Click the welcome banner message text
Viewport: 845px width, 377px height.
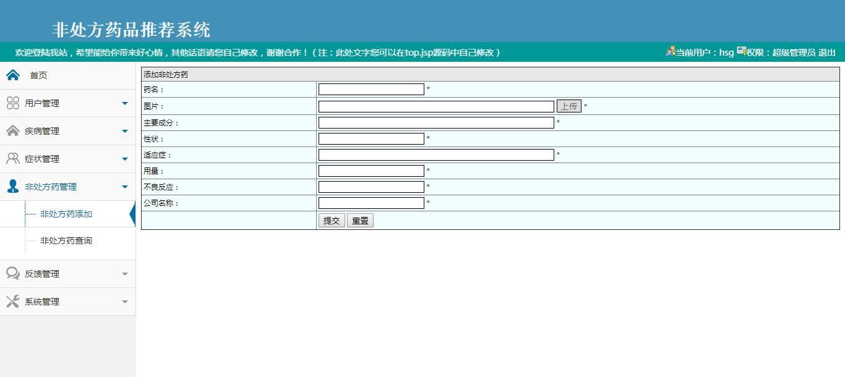258,53
